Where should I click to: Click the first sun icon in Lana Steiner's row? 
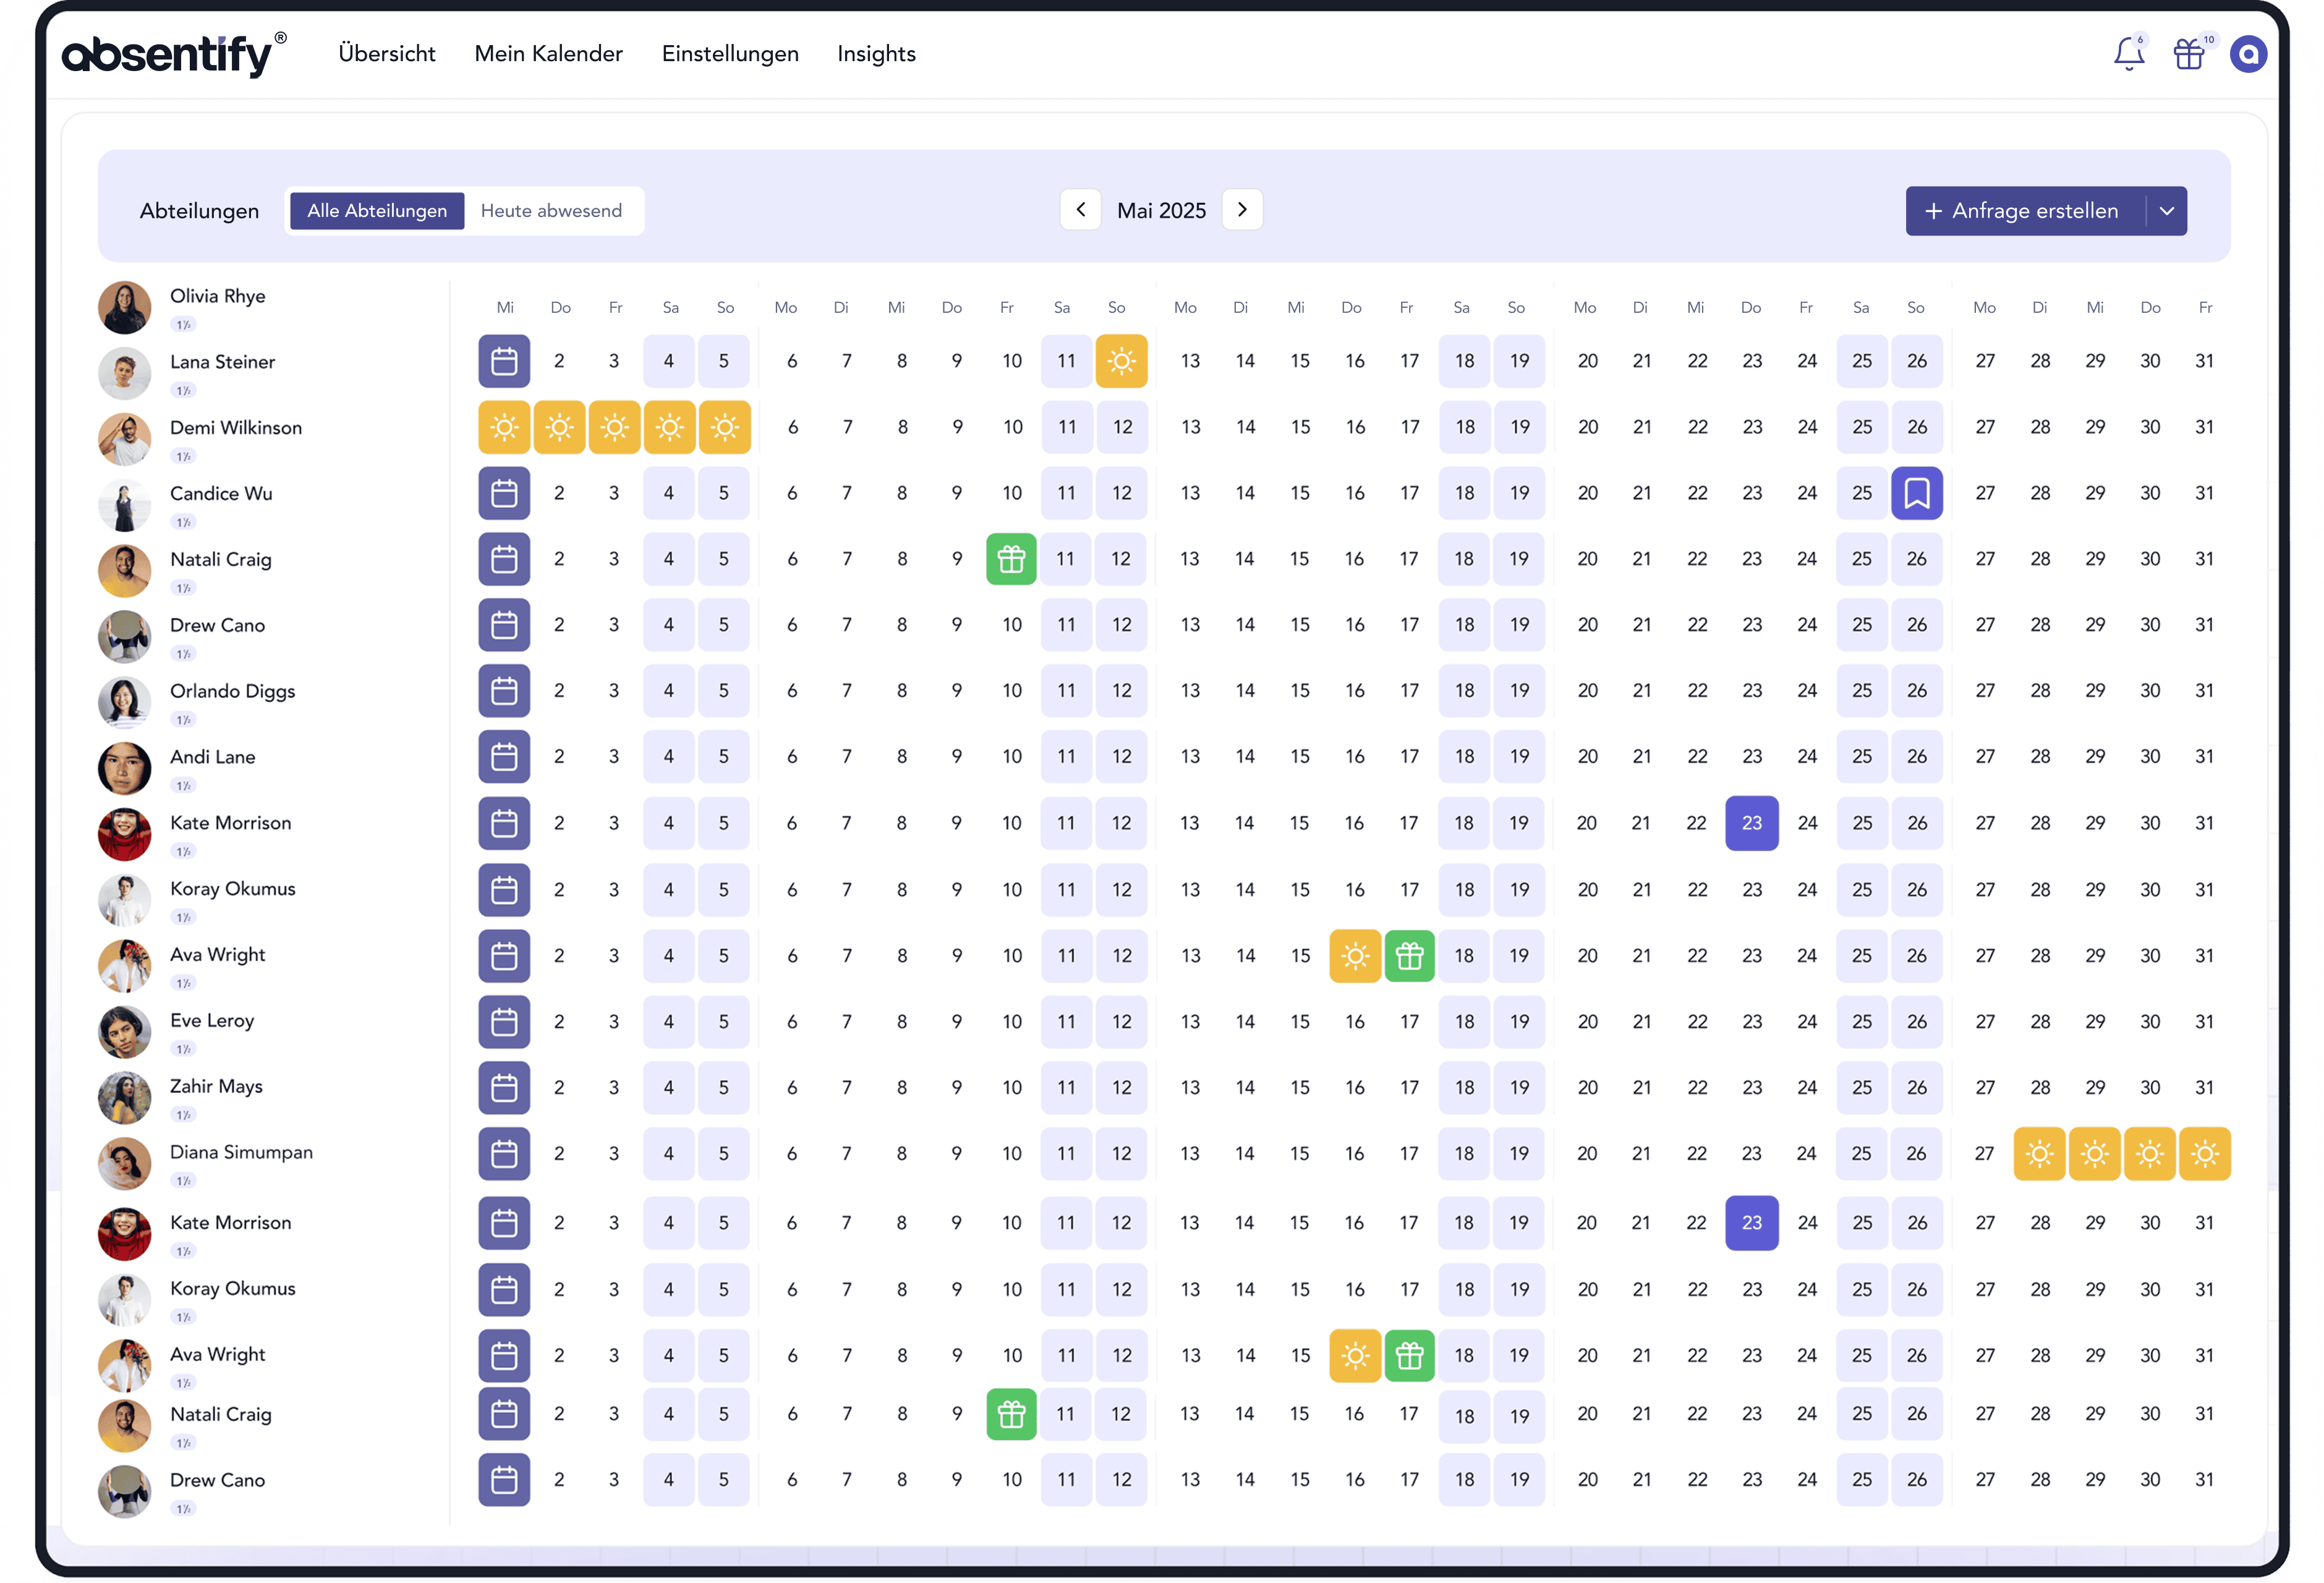click(504, 427)
